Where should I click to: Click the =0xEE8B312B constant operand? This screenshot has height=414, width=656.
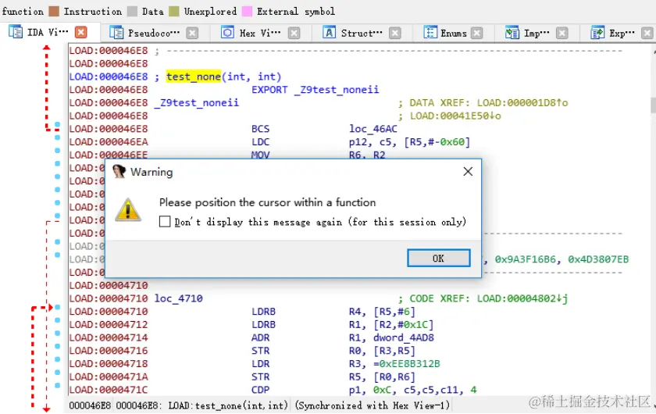click(407, 364)
